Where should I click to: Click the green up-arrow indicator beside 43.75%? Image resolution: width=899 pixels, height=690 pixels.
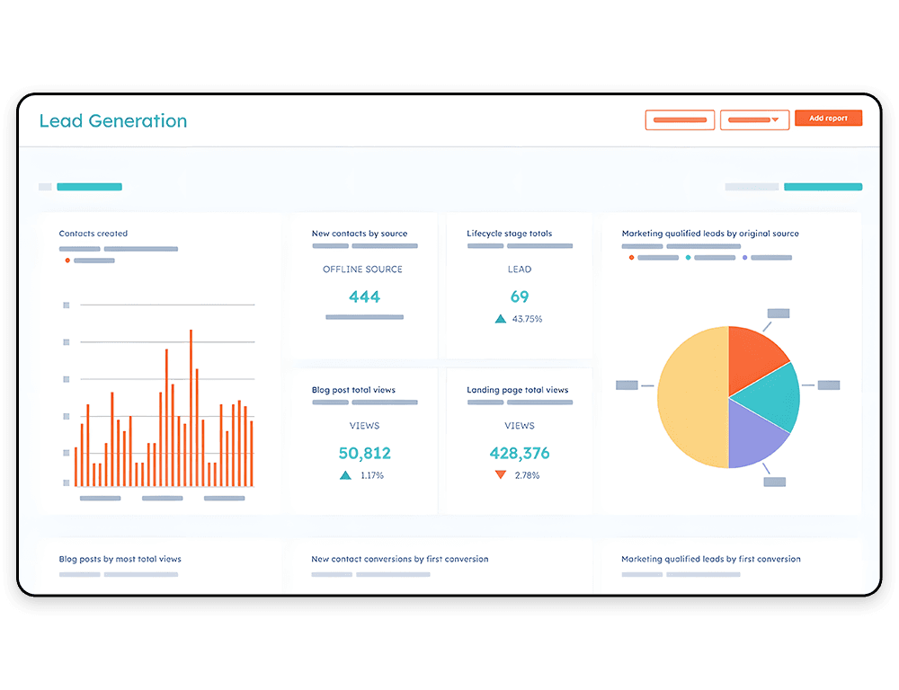click(500, 318)
